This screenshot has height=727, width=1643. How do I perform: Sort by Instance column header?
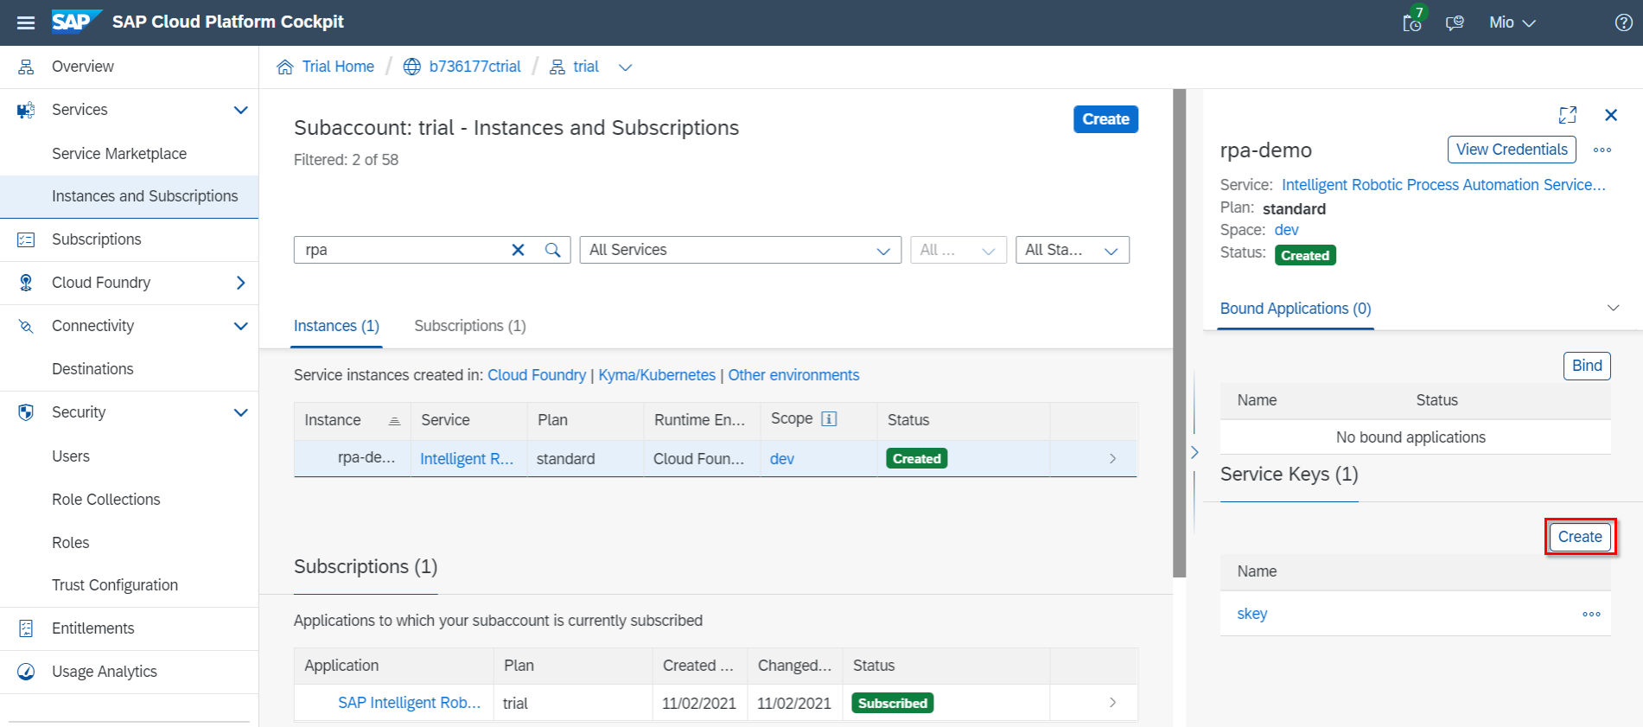(x=352, y=420)
